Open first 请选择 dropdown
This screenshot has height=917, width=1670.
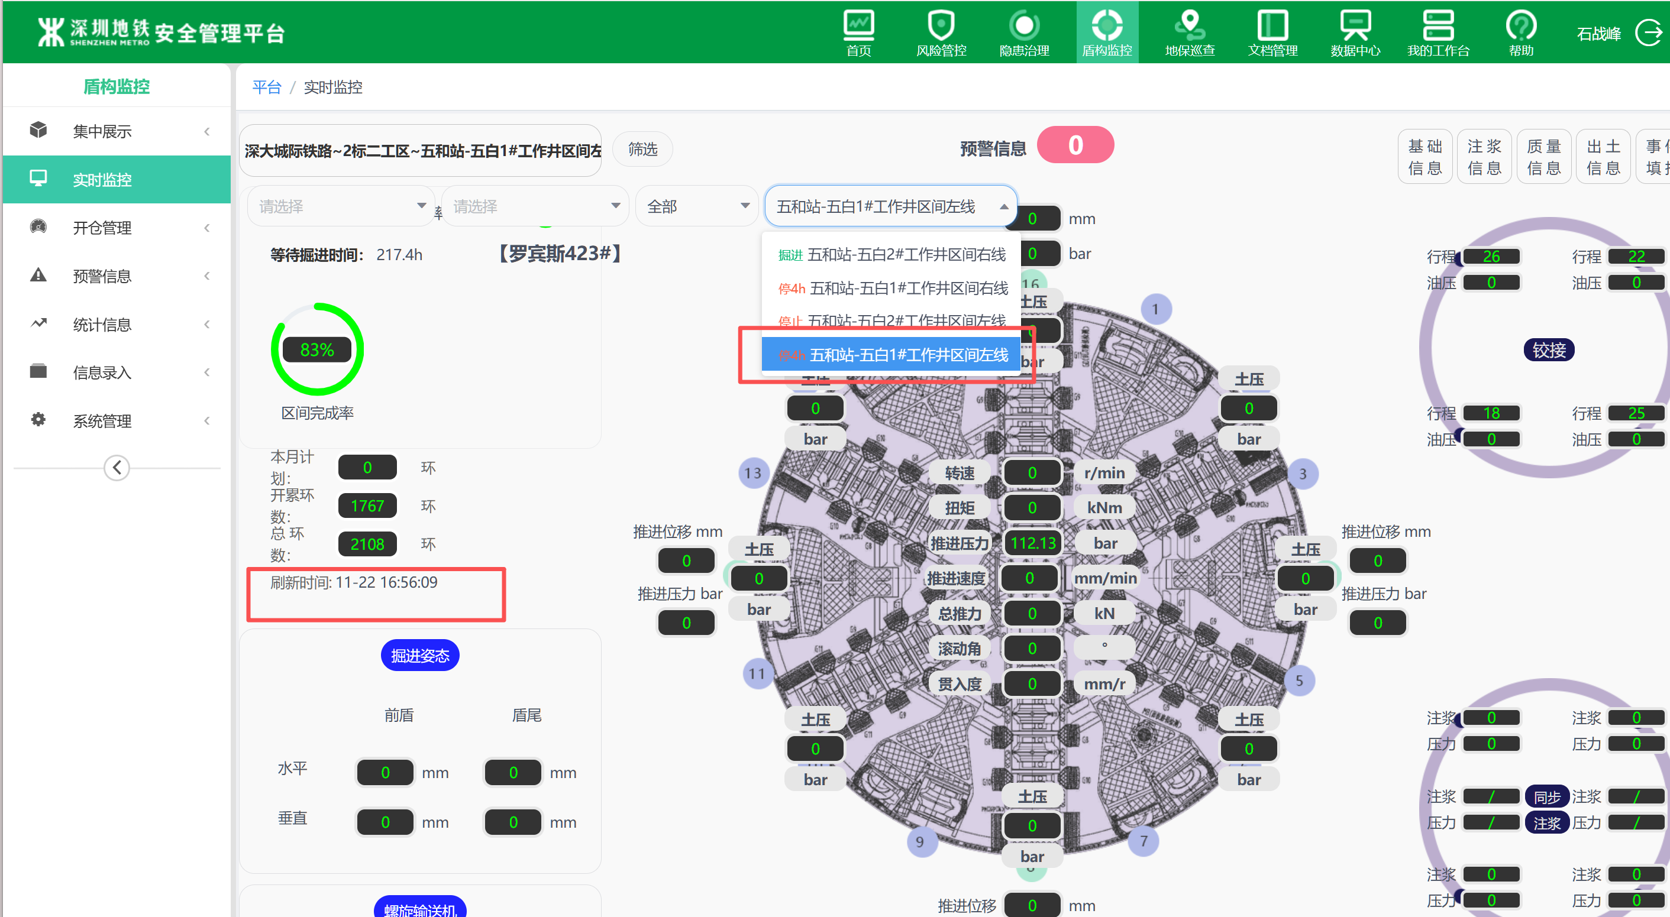point(341,206)
